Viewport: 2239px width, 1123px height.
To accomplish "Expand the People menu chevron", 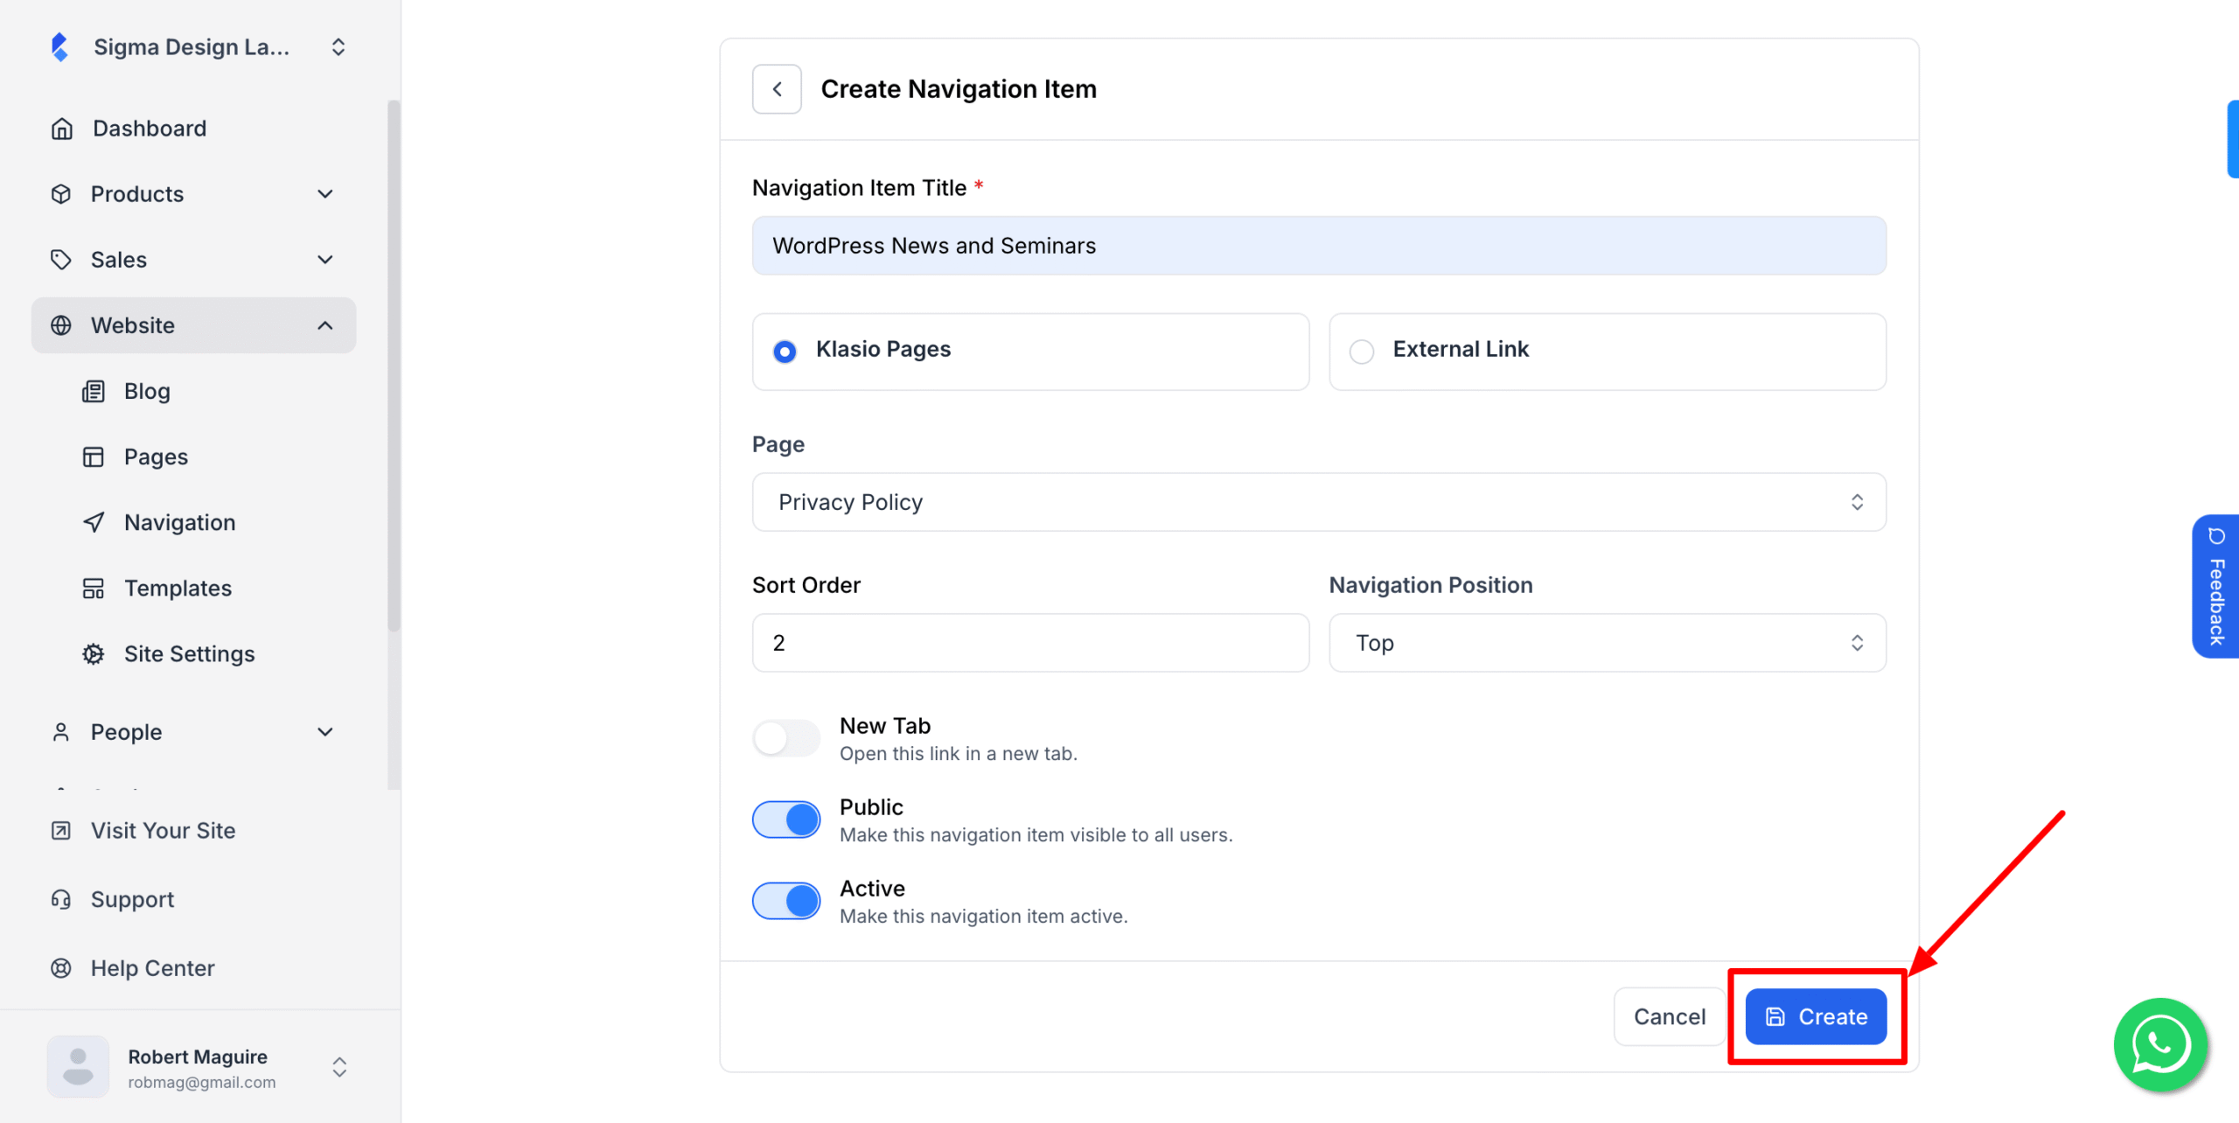I will click(325, 732).
